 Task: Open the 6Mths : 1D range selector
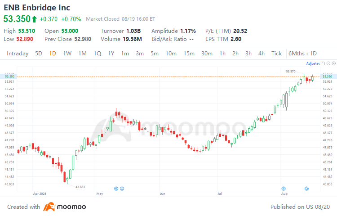(302, 54)
